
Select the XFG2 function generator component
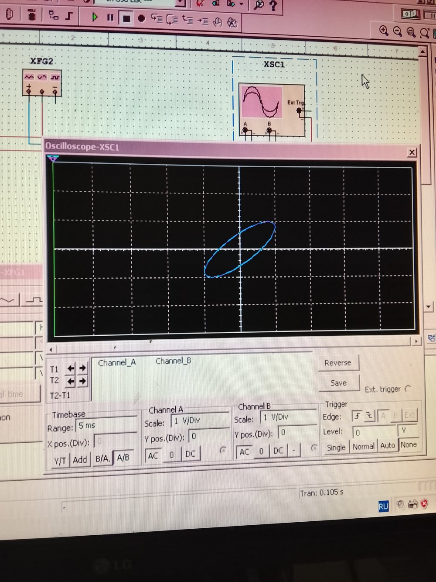42,82
